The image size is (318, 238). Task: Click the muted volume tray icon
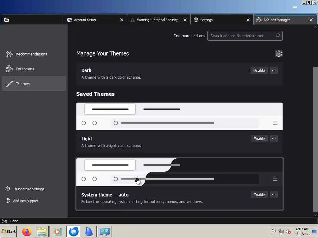288,231
